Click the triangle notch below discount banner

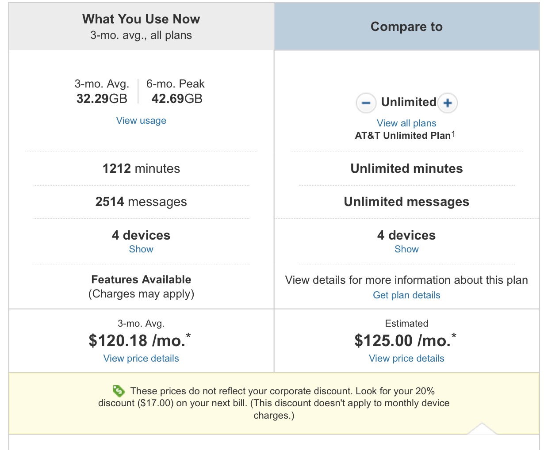tap(482, 429)
